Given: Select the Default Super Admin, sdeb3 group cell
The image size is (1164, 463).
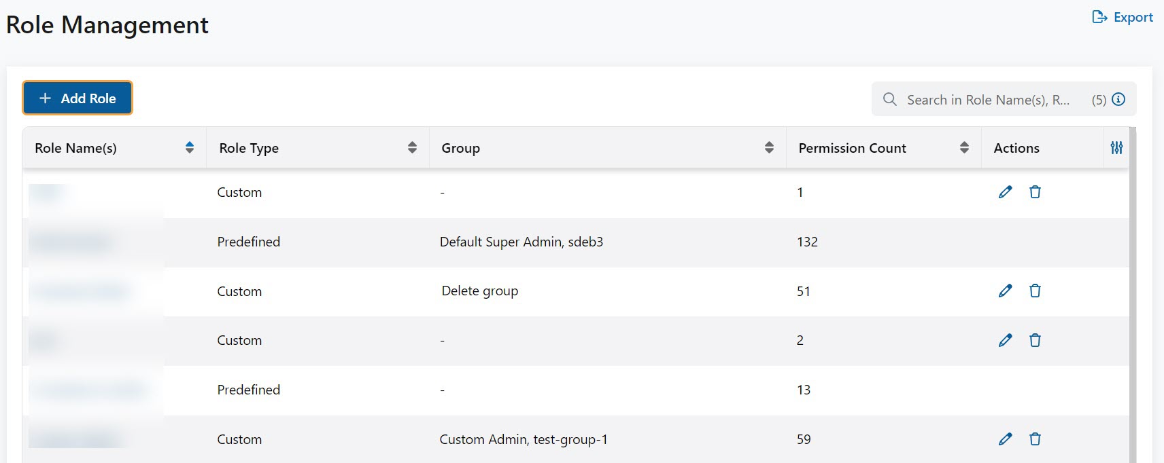Looking at the screenshot, I should pos(521,242).
